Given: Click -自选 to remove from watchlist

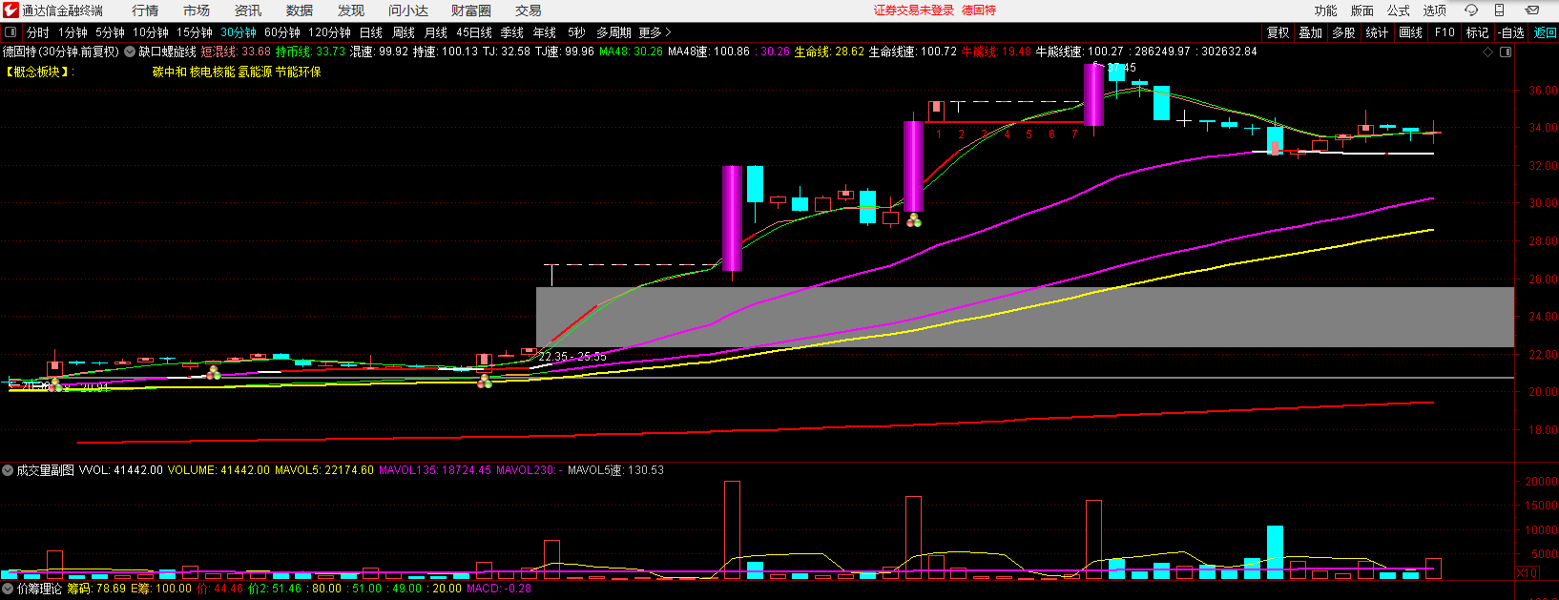Looking at the screenshot, I should click(1511, 32).
